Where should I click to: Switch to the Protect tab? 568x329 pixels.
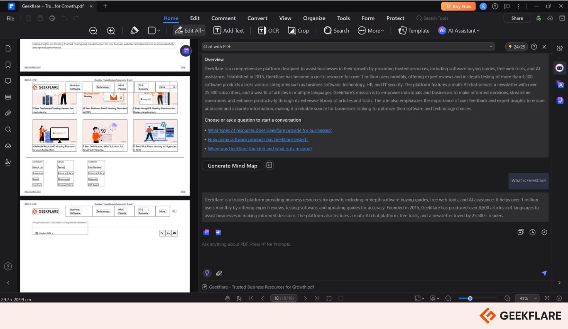(x=395, y=18)
